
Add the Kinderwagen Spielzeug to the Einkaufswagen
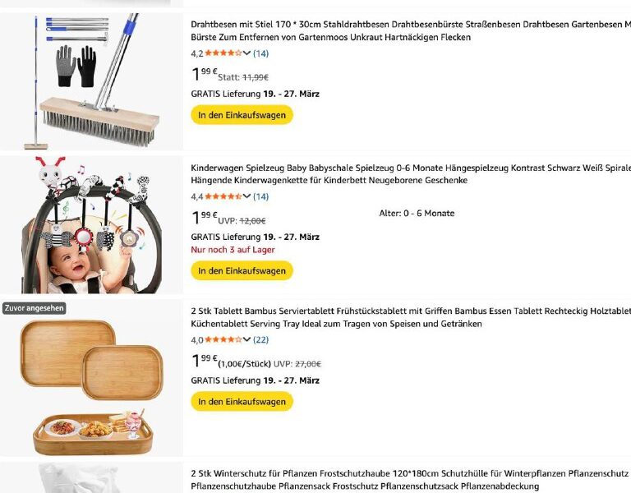242,270
